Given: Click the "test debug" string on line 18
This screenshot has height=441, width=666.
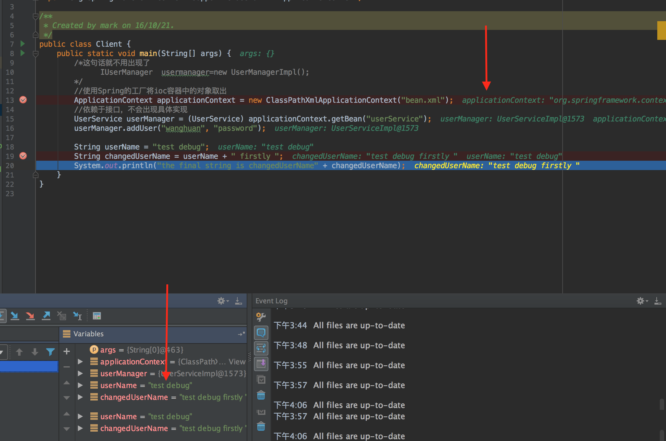Looking at the screenshot, I should (x=178, y=147).
